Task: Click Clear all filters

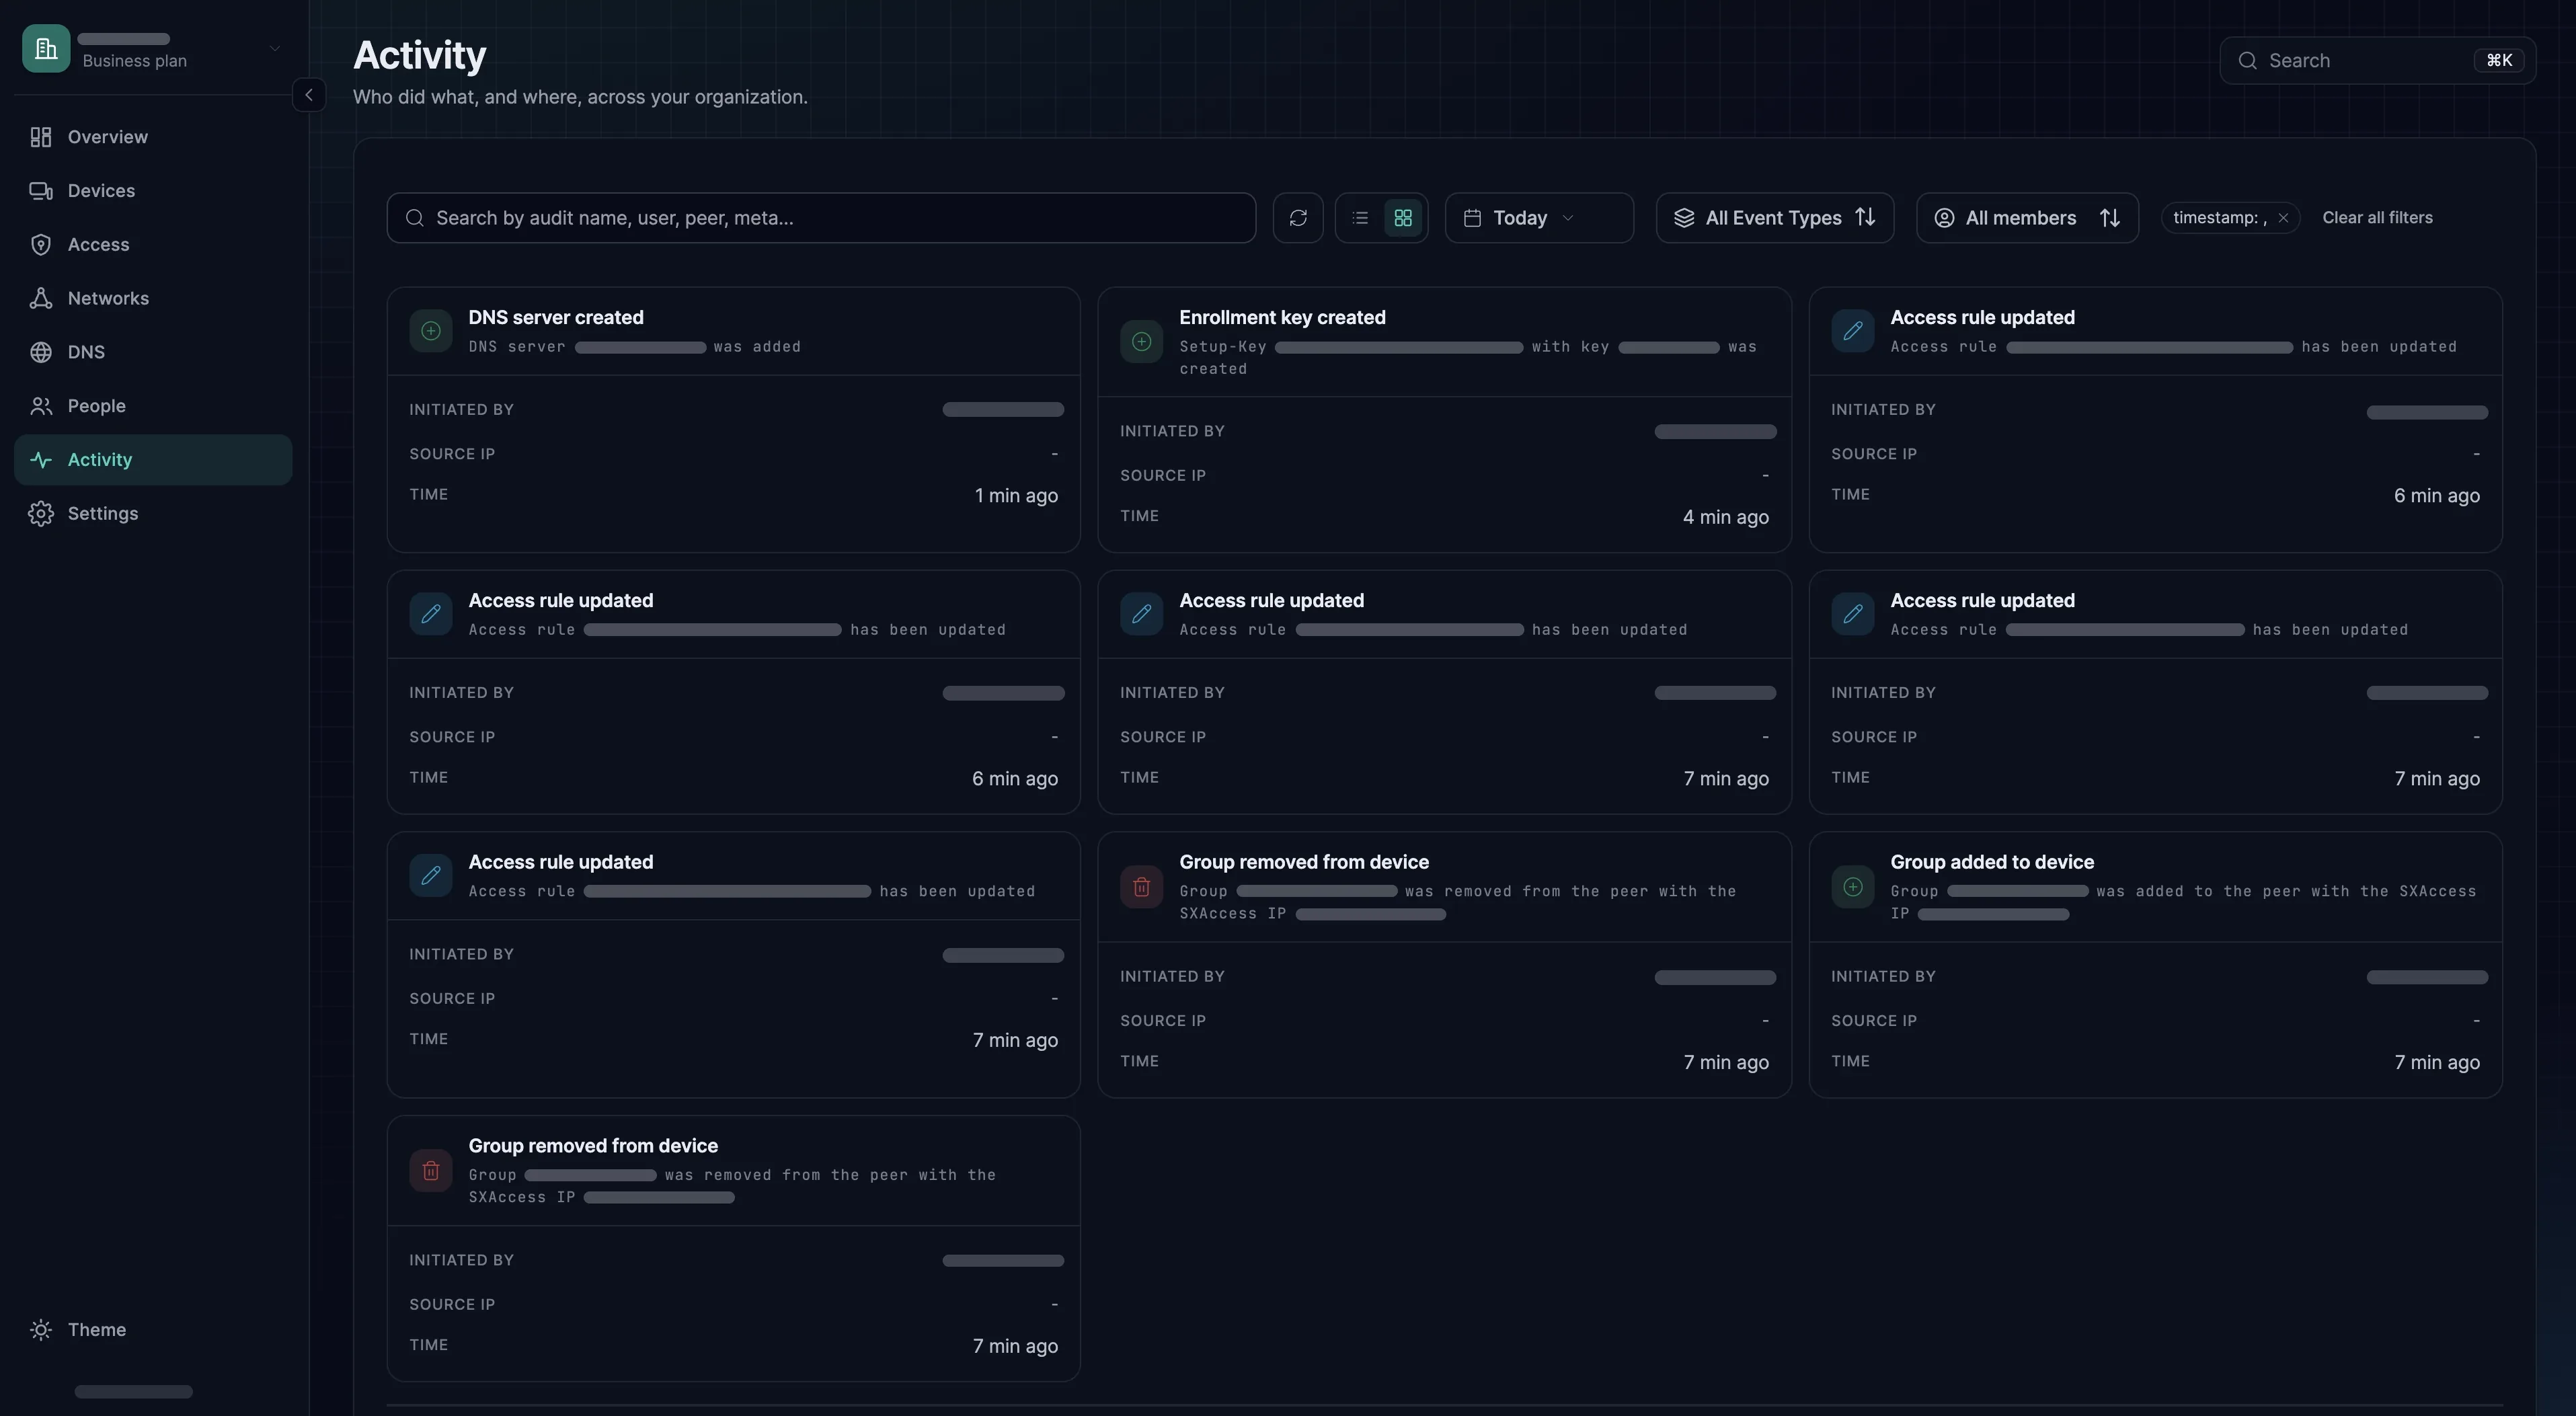Action: (2377, 218)
